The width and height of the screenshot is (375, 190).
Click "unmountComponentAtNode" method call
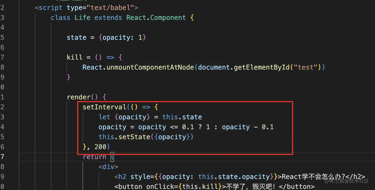tap(150, 67)
